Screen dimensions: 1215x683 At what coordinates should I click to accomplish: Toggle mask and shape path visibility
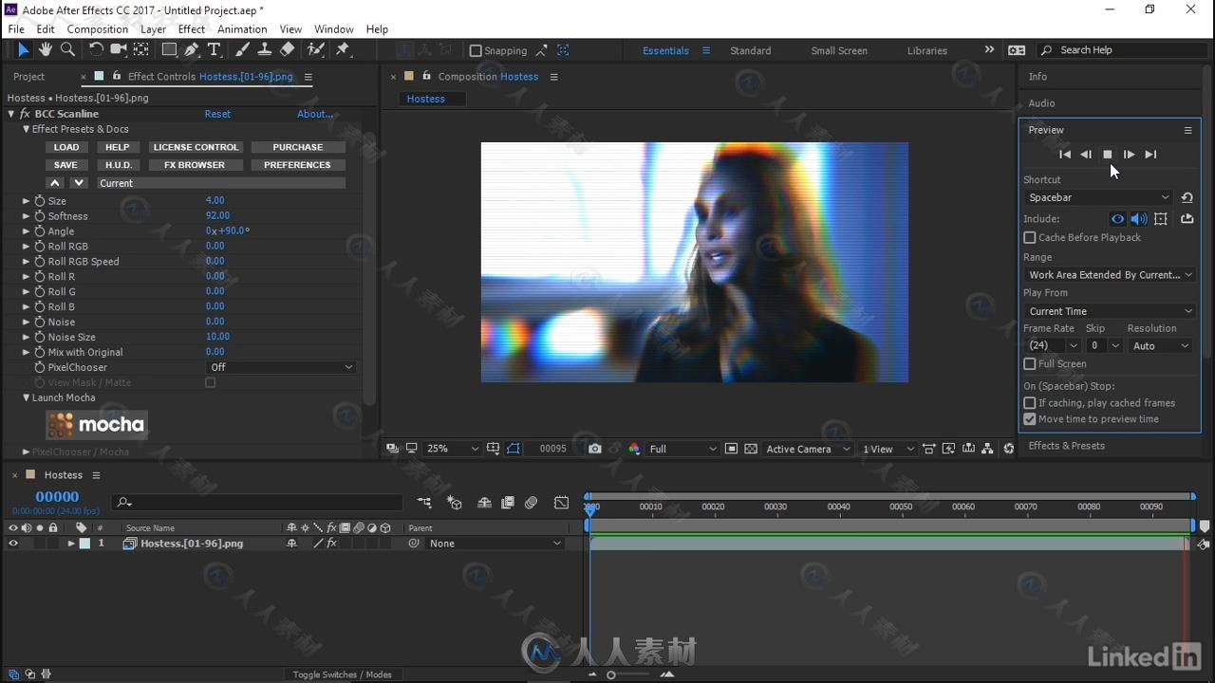(x=514, y=449)
